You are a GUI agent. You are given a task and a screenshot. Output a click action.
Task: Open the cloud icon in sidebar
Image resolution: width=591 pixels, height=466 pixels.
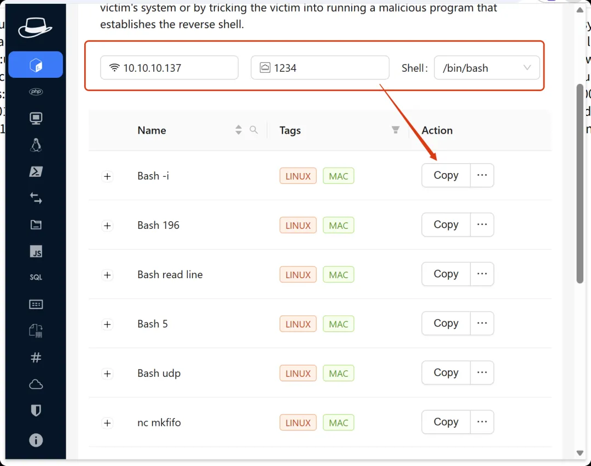(x=36, y=384)
